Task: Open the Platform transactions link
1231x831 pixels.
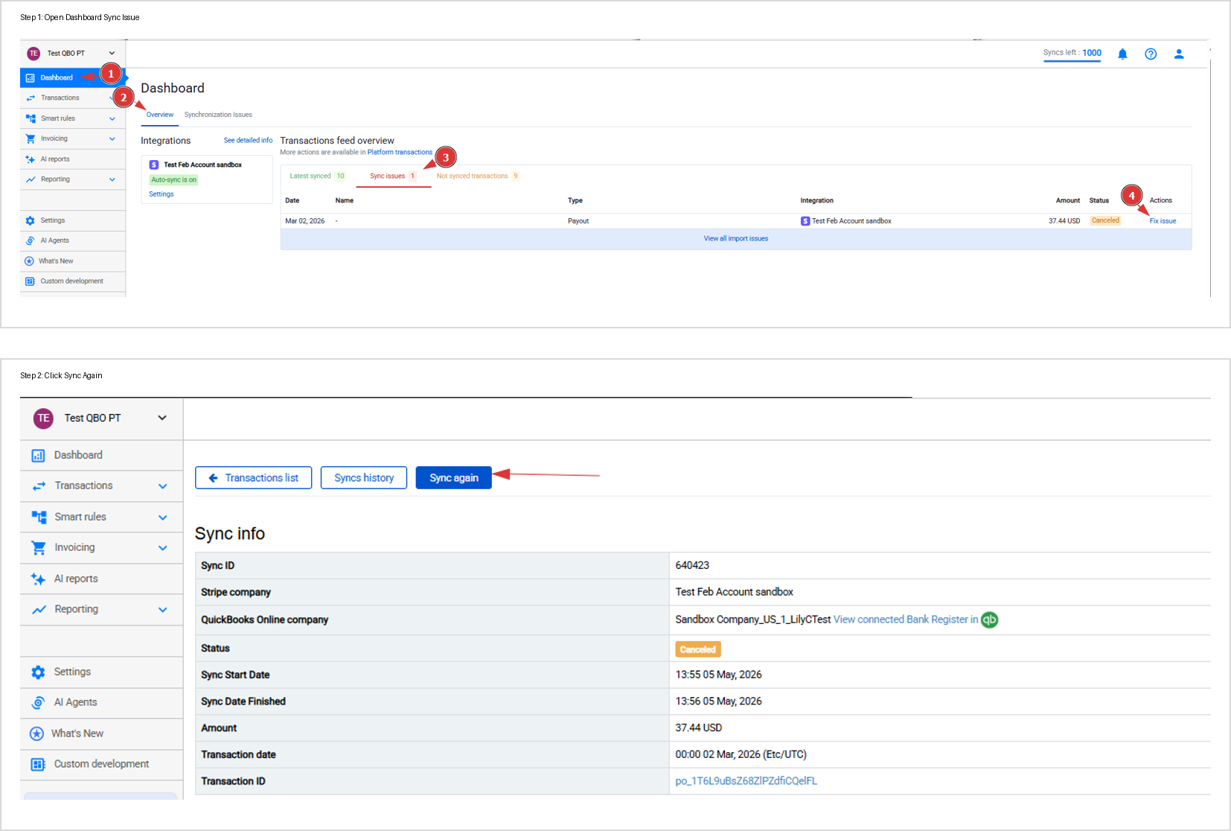Action: (400, 152)
